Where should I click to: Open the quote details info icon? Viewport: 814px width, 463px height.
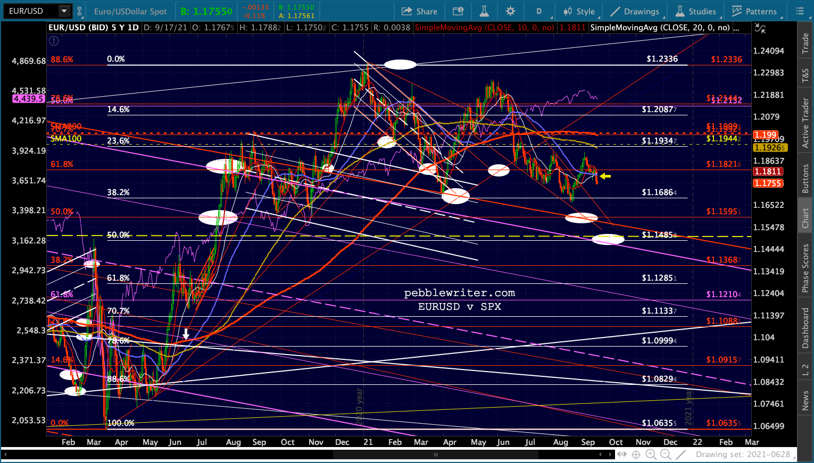(x=458, y=11)
